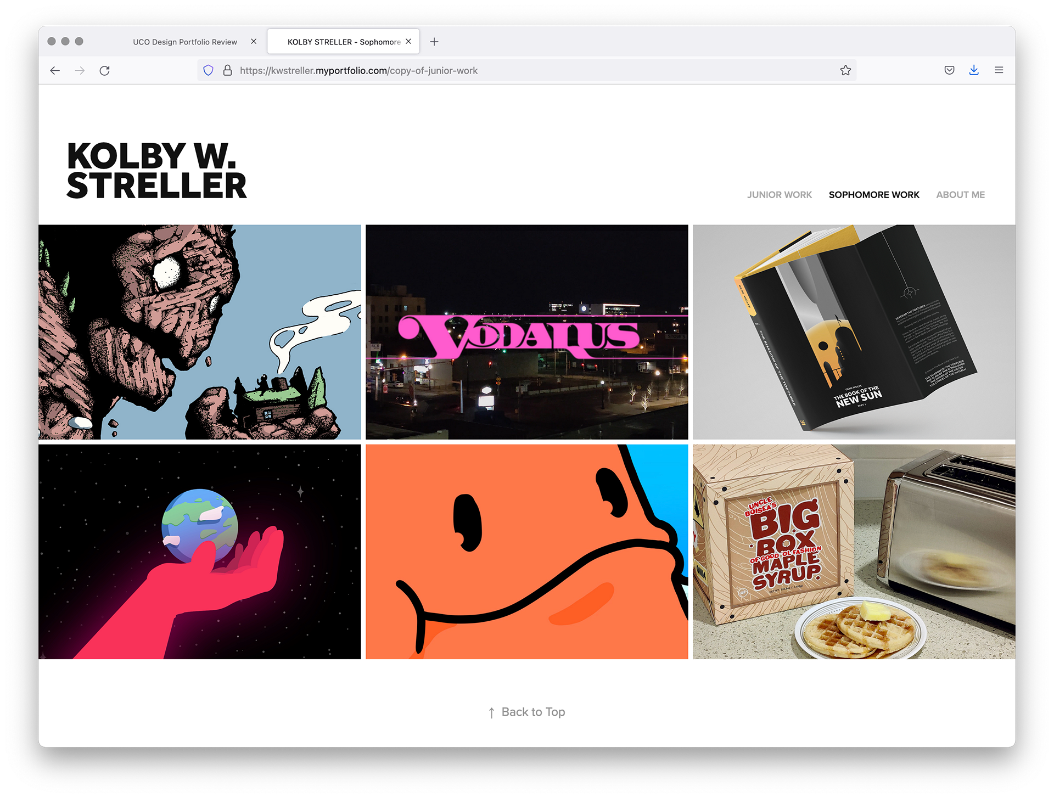Viewport: 1054px width, 798px height.
Task: Click the red window close button
Action: tap(52, 41)
